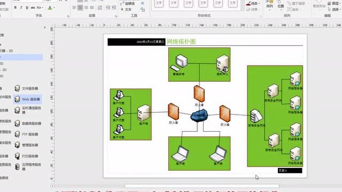Screen dimensions: 342x192
Task: Select the 管理终端 PC shape
Action: [x=180, y=63]
